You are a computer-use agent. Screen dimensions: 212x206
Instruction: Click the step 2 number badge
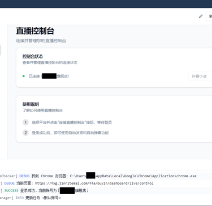25,133
